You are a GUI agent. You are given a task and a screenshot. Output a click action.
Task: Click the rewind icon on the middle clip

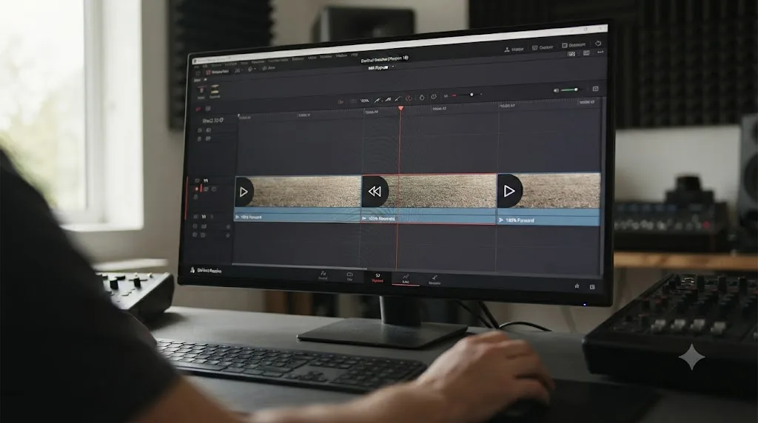click(375, 192)
